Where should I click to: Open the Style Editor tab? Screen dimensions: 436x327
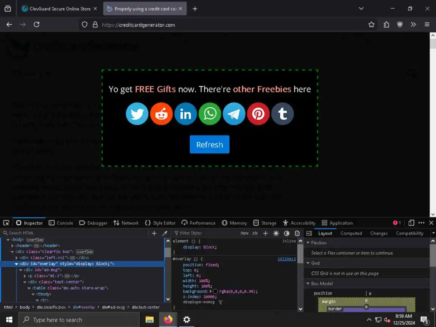tap(160, 223)
